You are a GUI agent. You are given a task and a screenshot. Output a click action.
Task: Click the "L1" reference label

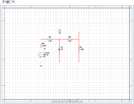[60, 30]
